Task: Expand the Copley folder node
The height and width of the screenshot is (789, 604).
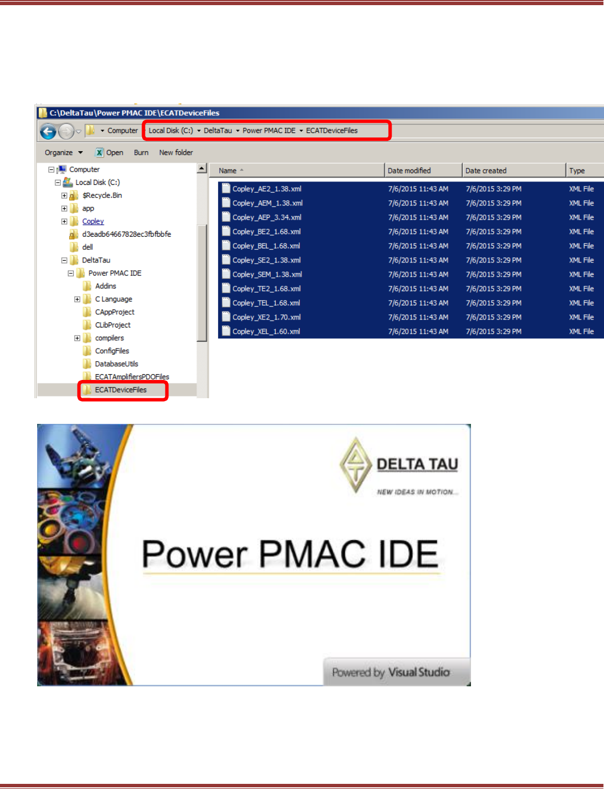Action: coord(65,221)
